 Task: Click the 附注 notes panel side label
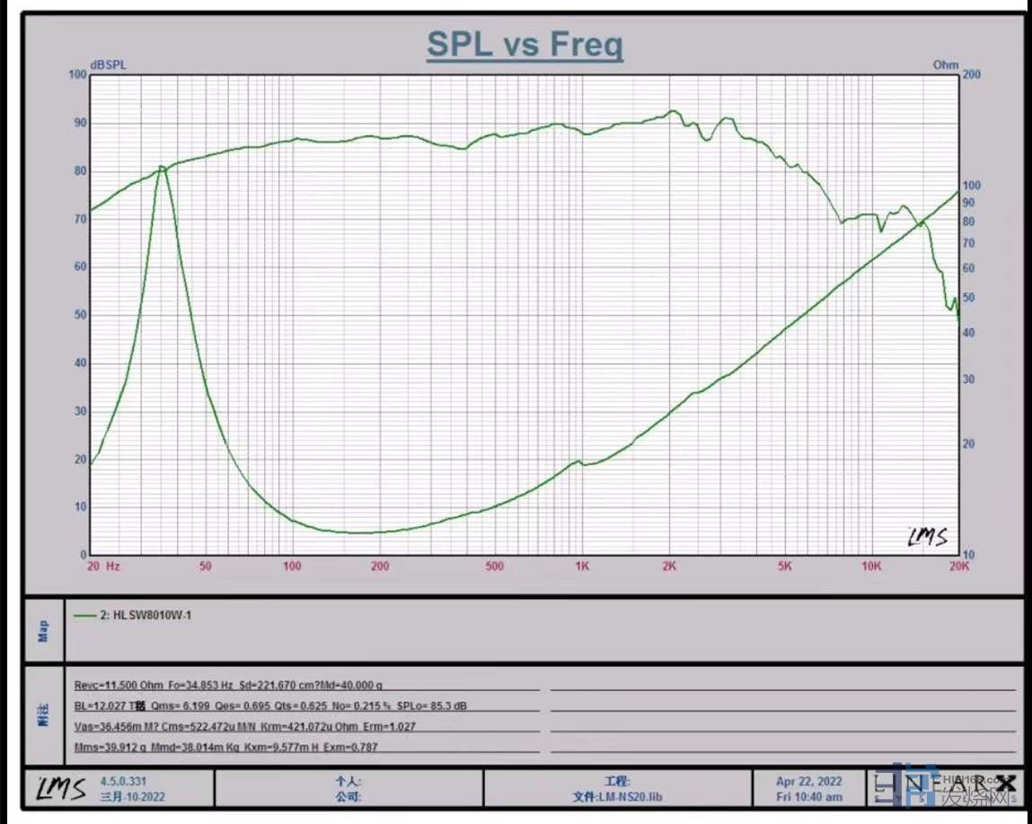(43, 715)
